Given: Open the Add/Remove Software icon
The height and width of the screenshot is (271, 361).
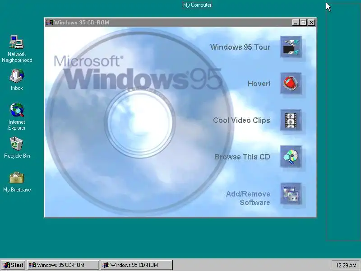Looking at the screenshot, I should tap(291, 194).
